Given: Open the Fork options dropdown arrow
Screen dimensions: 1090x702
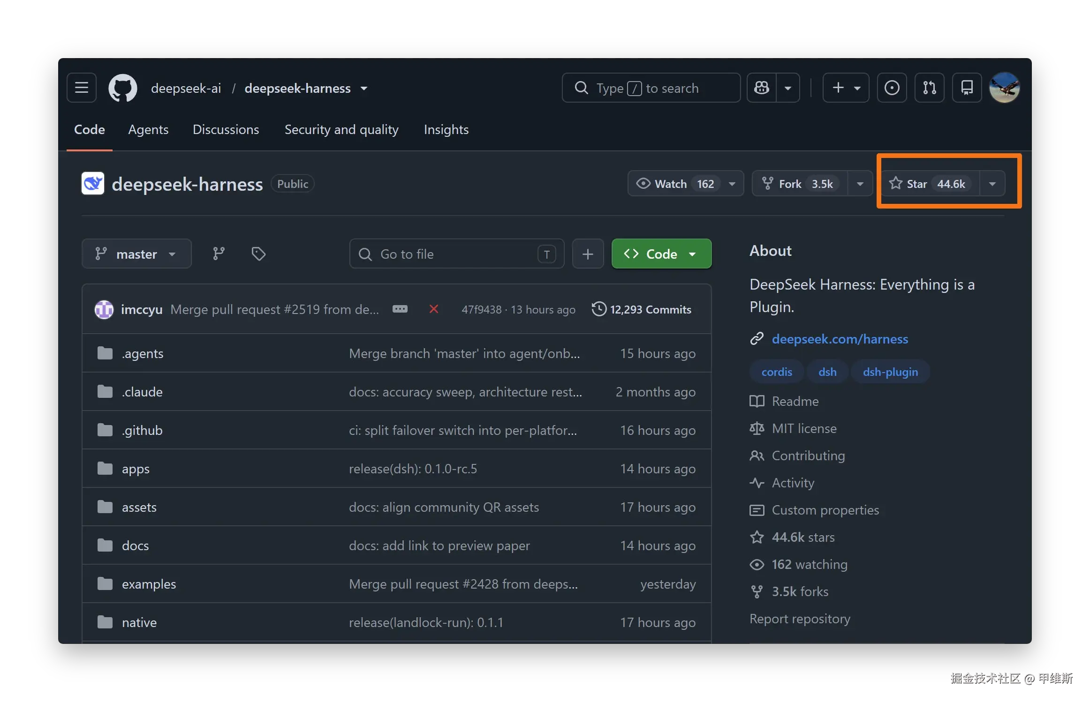Looking at the screenshot, I should (860, 183).
